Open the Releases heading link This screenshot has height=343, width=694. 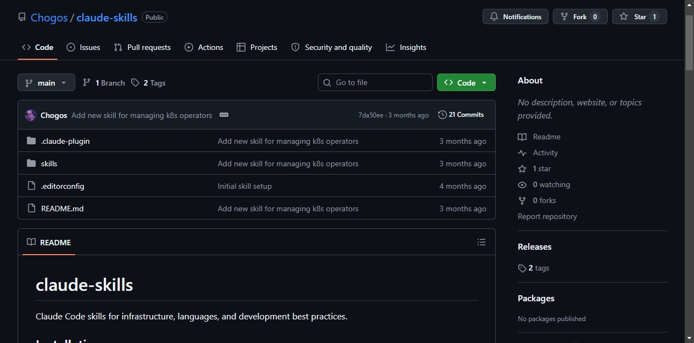(x=535, y=246)
